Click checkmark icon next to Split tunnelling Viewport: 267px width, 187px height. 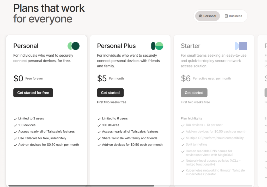tap(183, 145)
